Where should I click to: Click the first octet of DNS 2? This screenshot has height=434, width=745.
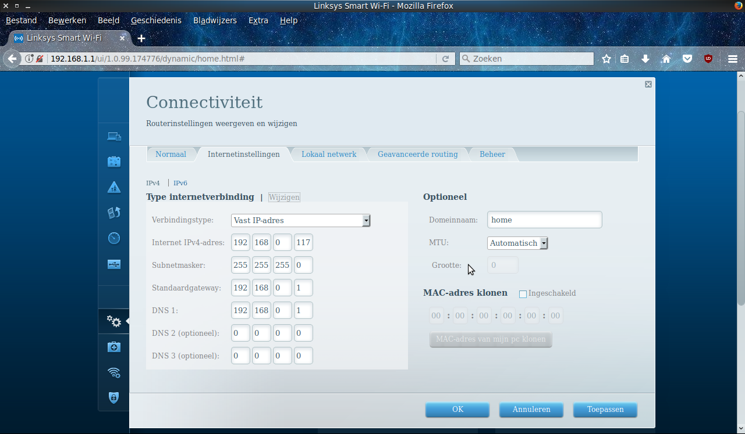click(x=240, y=333)
